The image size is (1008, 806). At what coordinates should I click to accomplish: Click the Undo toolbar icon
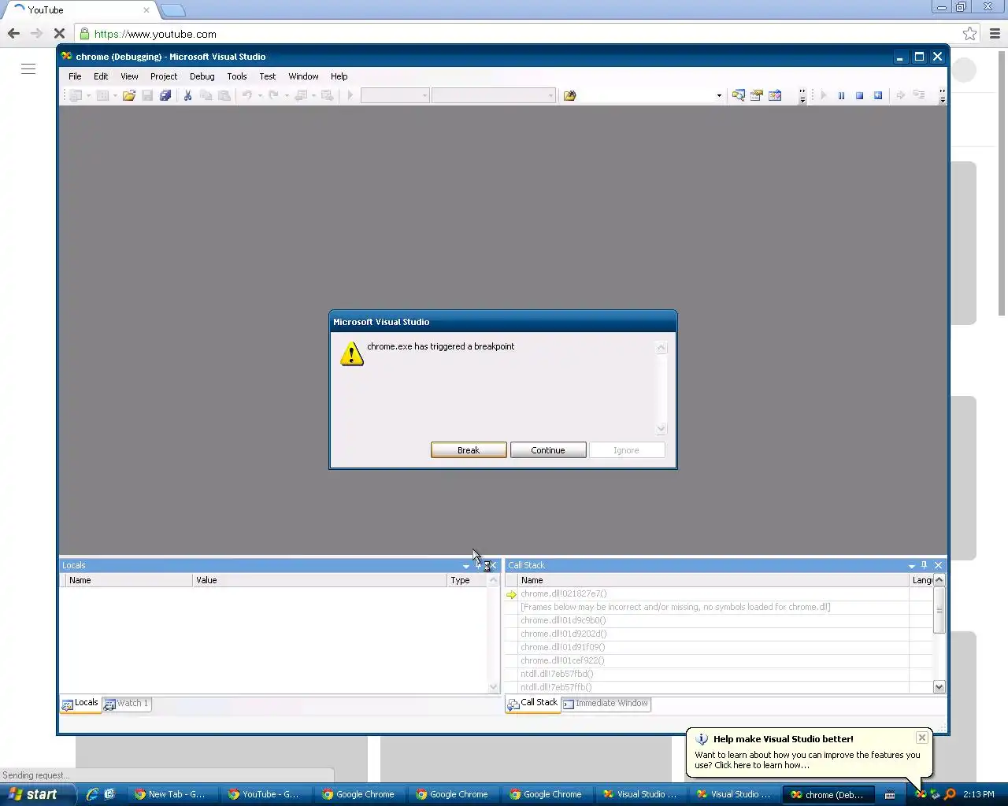point(246,95)
